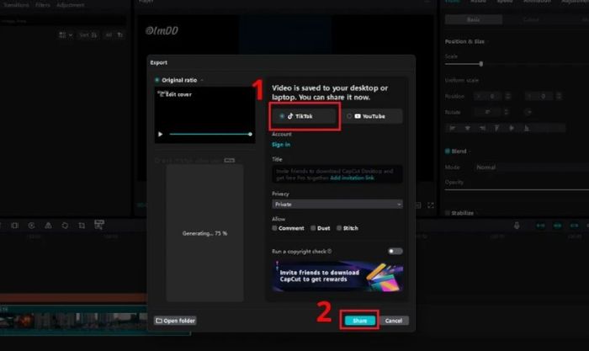This screenshot has height=351, width=589.
Task: Click the Opacity slider track
Action: pos(517,189)
